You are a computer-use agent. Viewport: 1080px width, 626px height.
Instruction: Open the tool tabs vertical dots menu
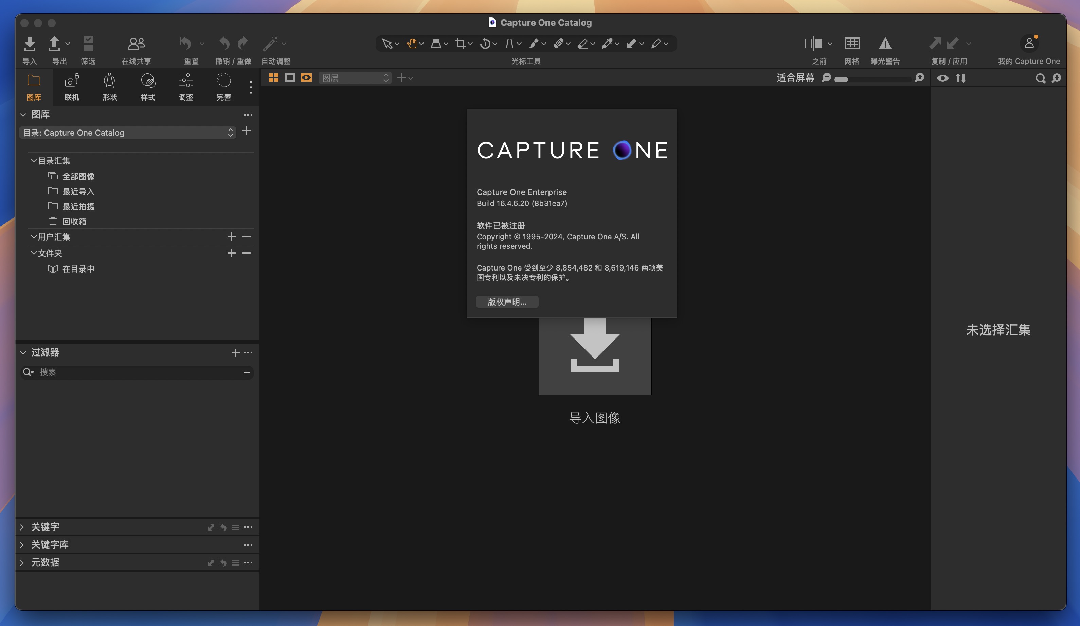251,87
